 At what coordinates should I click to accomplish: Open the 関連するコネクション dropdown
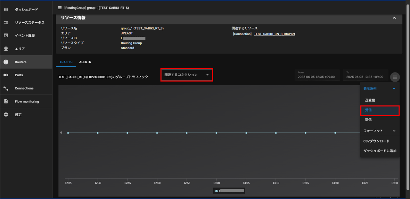point(186,75)
